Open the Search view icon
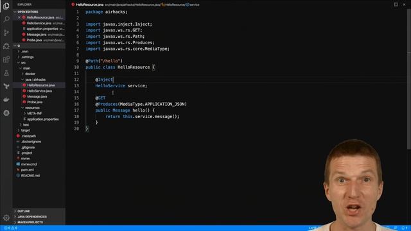The width and height of the screenshot is (411, 231). (x=6, y=19)
